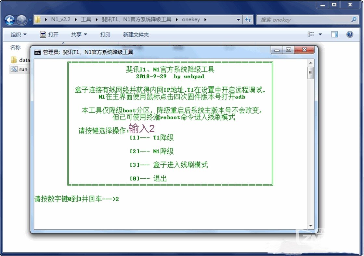Toggle the preview pane icon
364x256 pixels.
(x=334, y=34)
